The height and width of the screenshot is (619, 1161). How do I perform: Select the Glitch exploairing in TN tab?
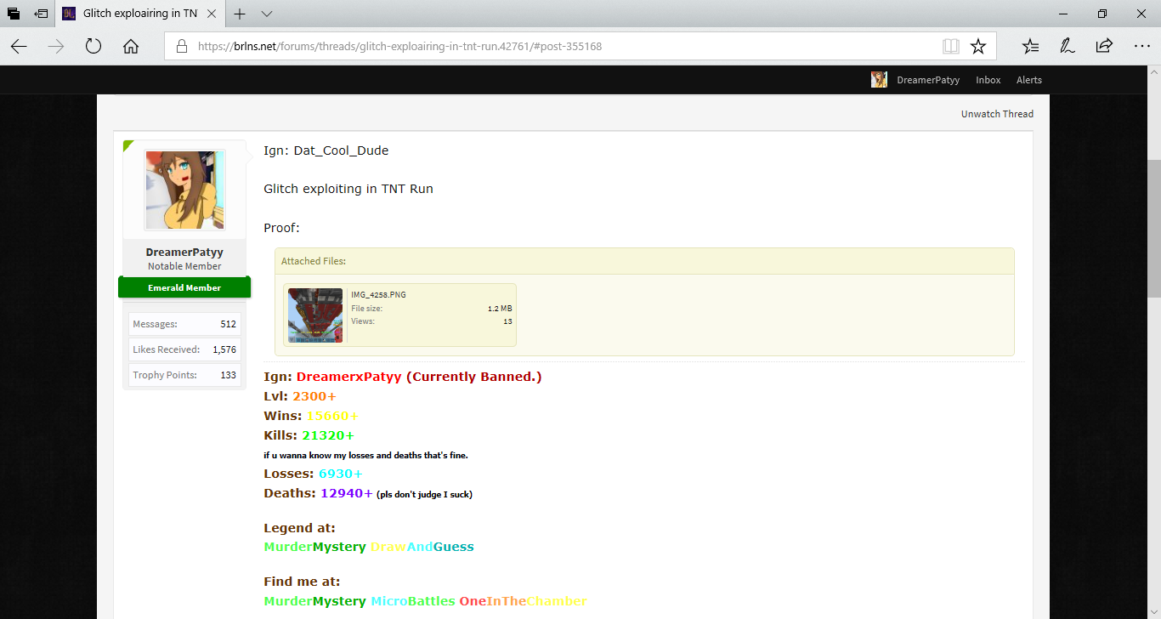(x=140, y=14)
